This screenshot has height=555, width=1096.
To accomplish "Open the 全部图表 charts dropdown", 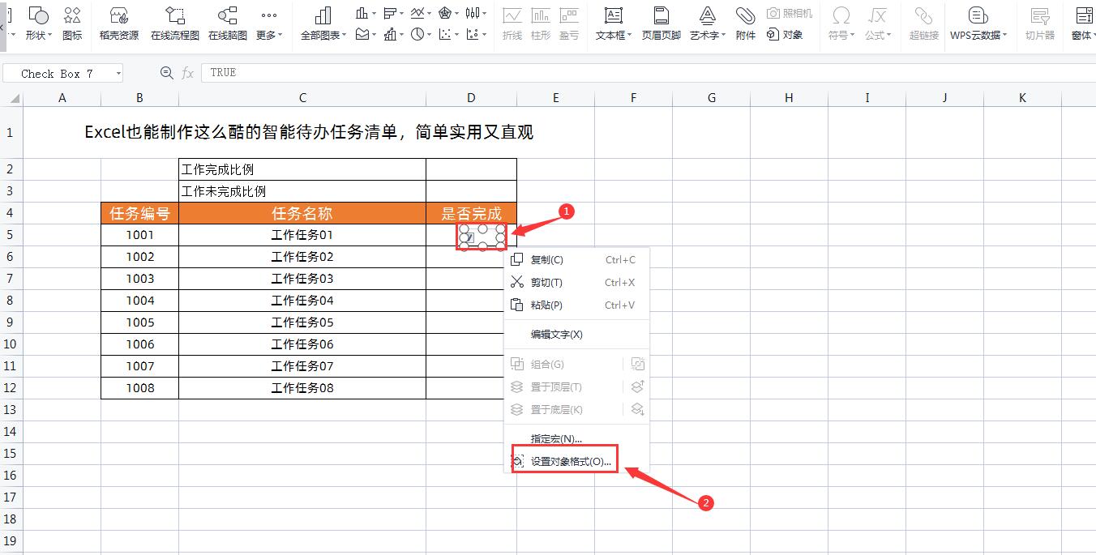I will coord(322,23).
